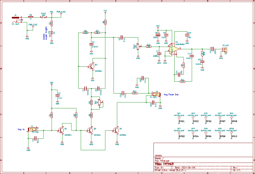Select the DP1 dummy pad symbol

(179, 119)
